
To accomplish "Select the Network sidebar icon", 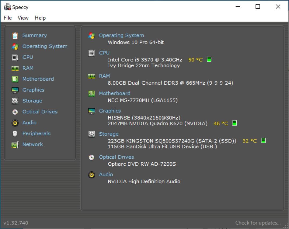I will [16, 144].
